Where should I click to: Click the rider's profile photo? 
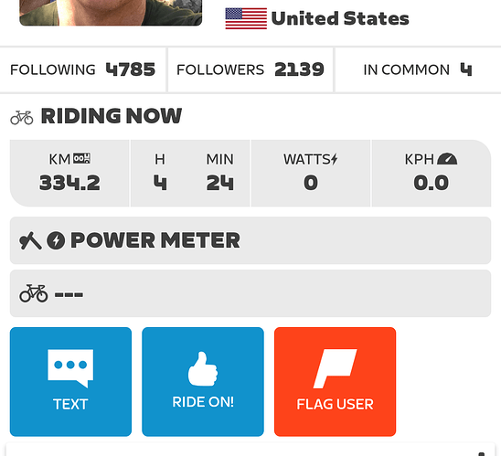point(111,13)
